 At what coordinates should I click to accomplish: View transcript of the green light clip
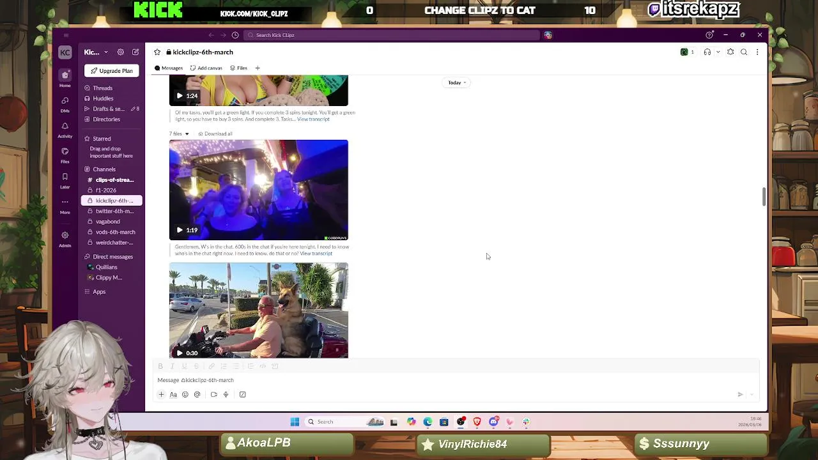click(313, 119)
